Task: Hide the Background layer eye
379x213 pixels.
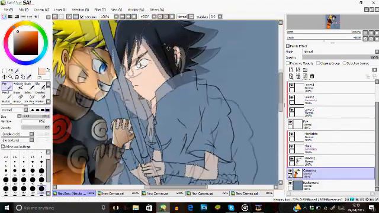Action: [x=290, y=183]
